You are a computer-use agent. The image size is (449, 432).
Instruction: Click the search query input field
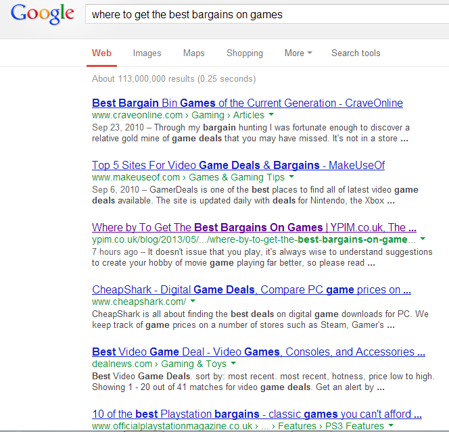pos(267,14)
